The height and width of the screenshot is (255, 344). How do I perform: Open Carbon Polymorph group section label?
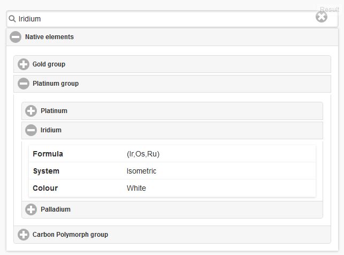70,235
